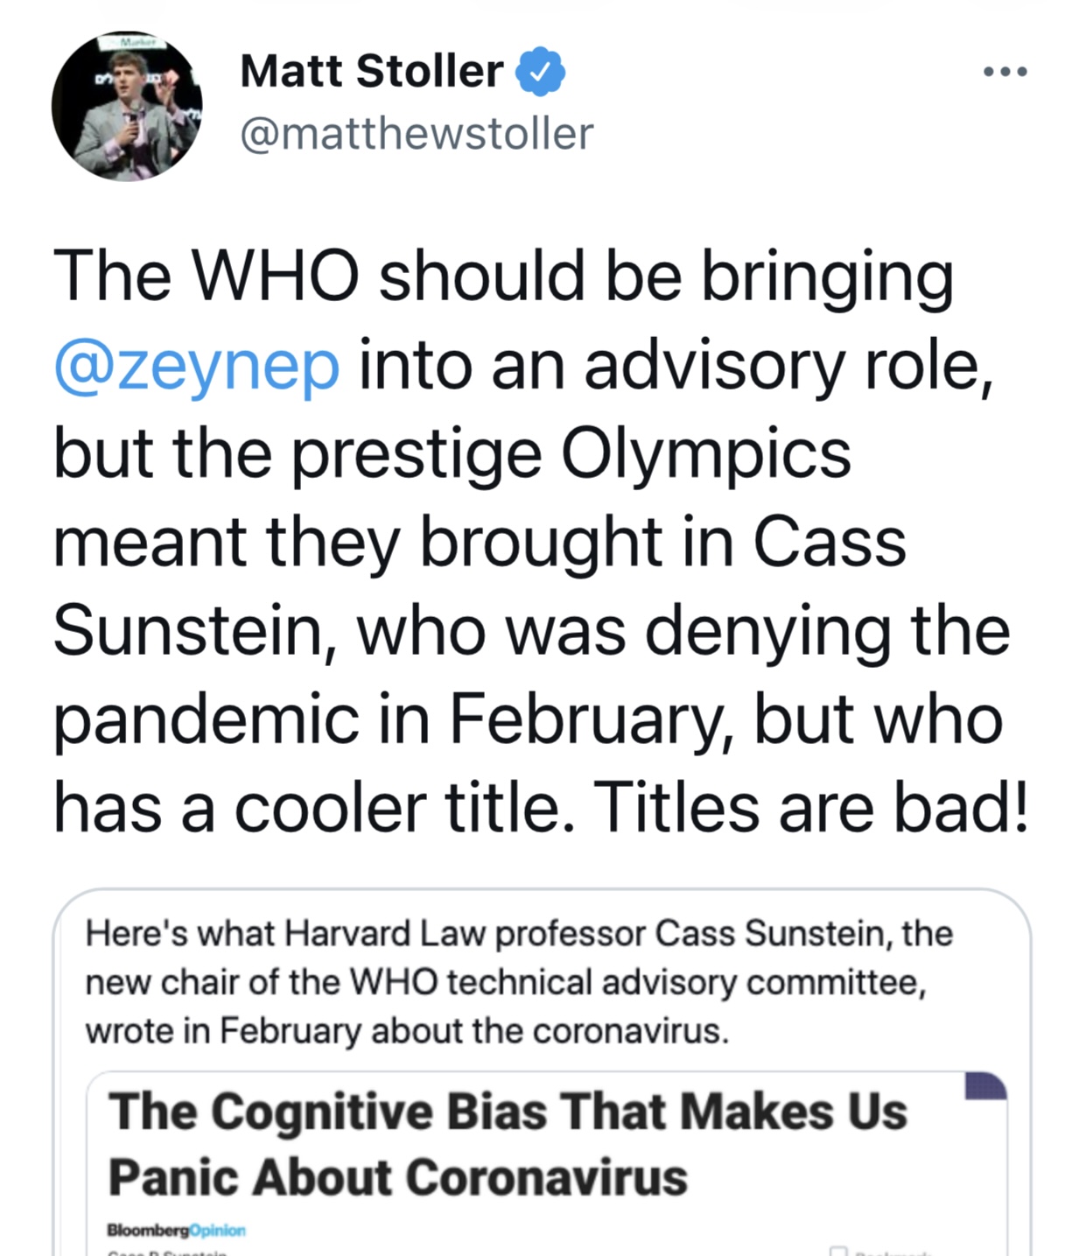This screenshot has height=1256, width=1086.
Task: Click the "Titles are bad!" sentence
Action: point(811,806)
